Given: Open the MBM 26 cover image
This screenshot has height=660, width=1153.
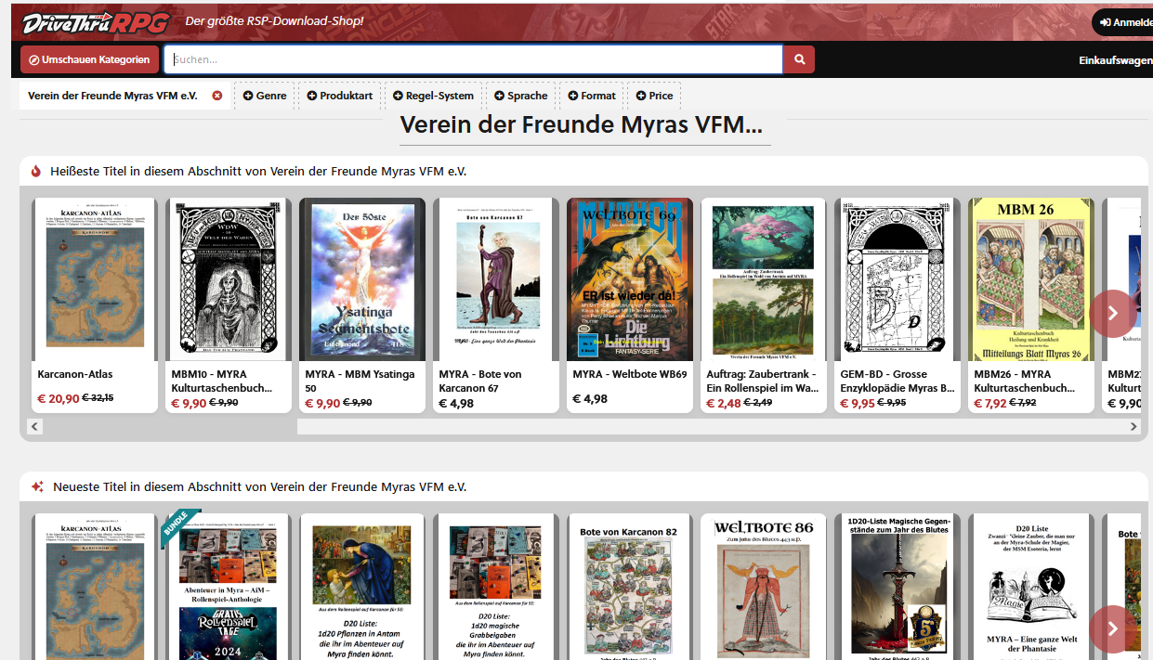Looking at the screenshot, I should point(1031,279).
